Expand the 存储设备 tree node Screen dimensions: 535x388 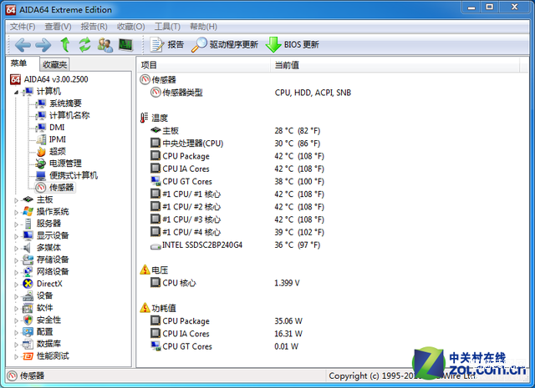click(16, 260)
